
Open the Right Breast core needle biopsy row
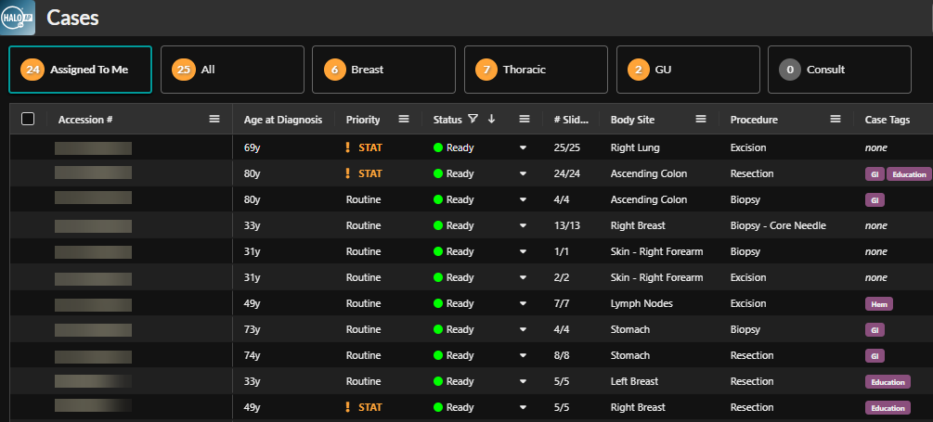[x=636, y=225]
